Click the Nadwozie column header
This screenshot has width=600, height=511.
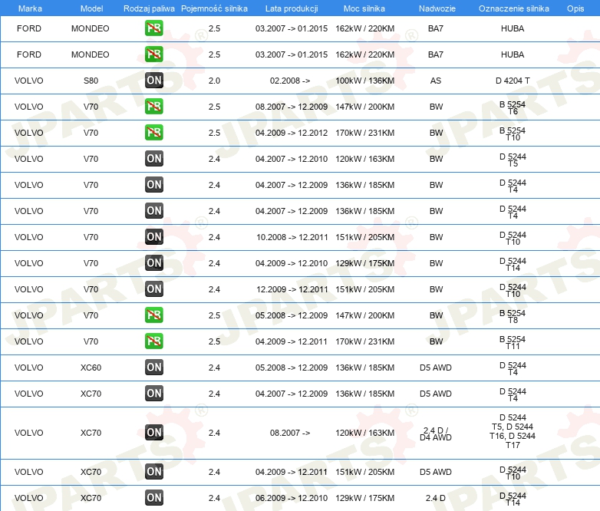coord(437,8)
